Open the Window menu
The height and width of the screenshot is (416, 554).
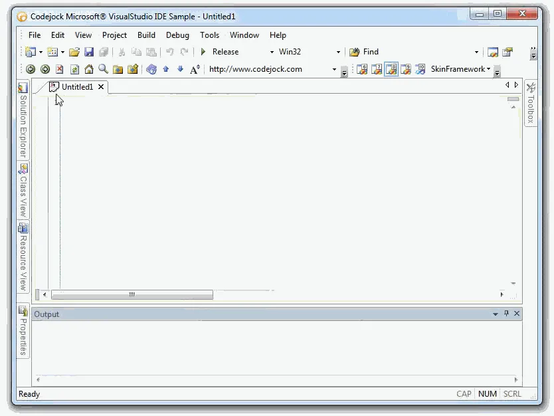pos(244,35)
